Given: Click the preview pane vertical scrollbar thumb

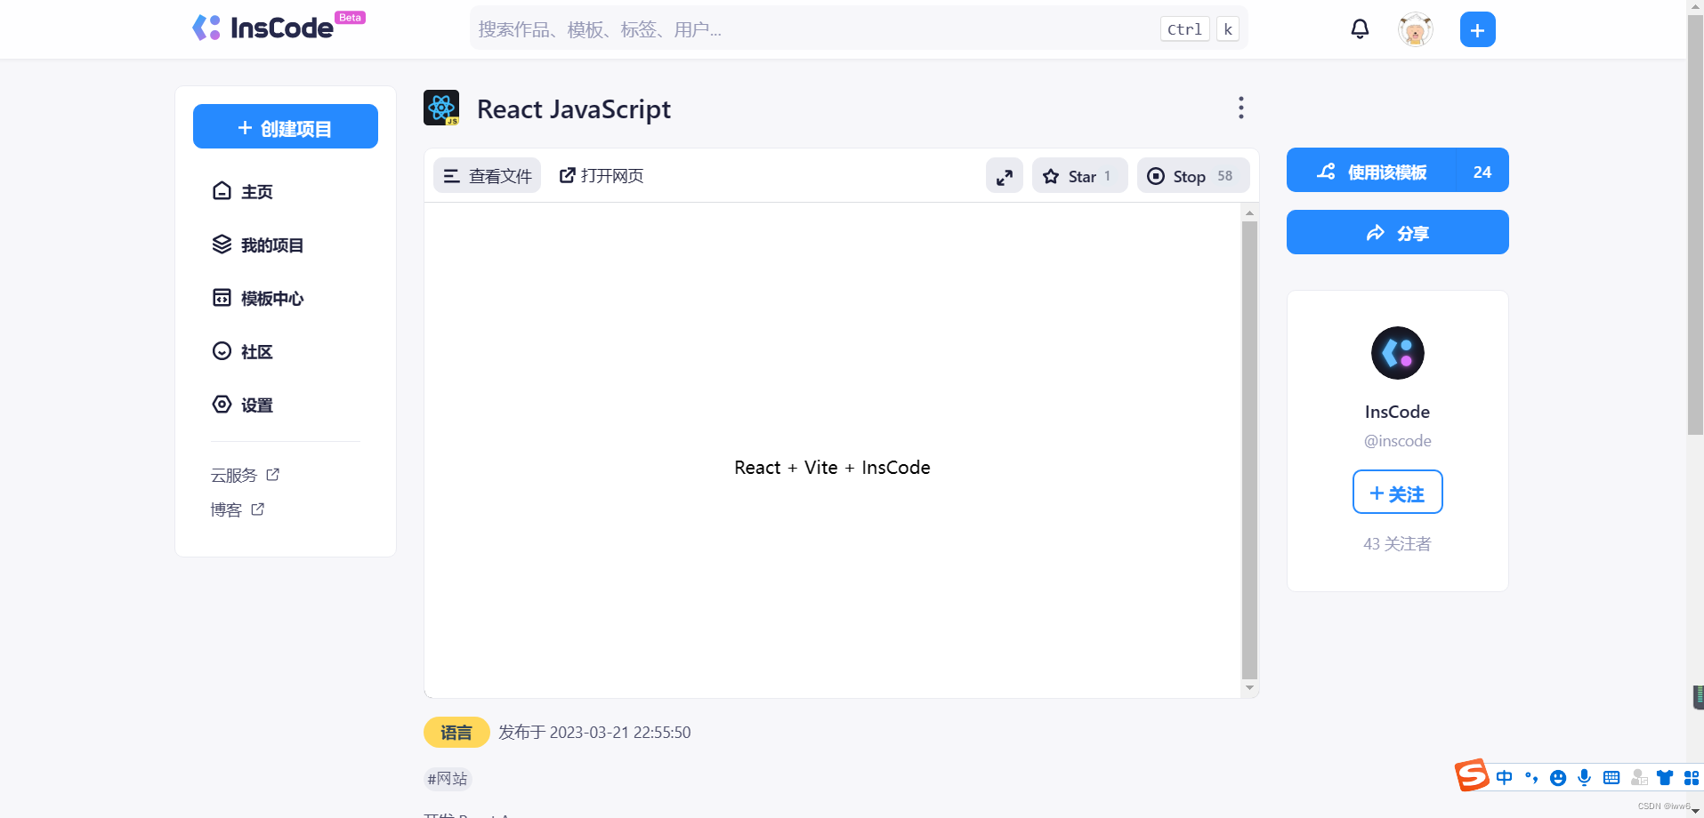Looking at the screenshot, I should (x=1249, y=450).
